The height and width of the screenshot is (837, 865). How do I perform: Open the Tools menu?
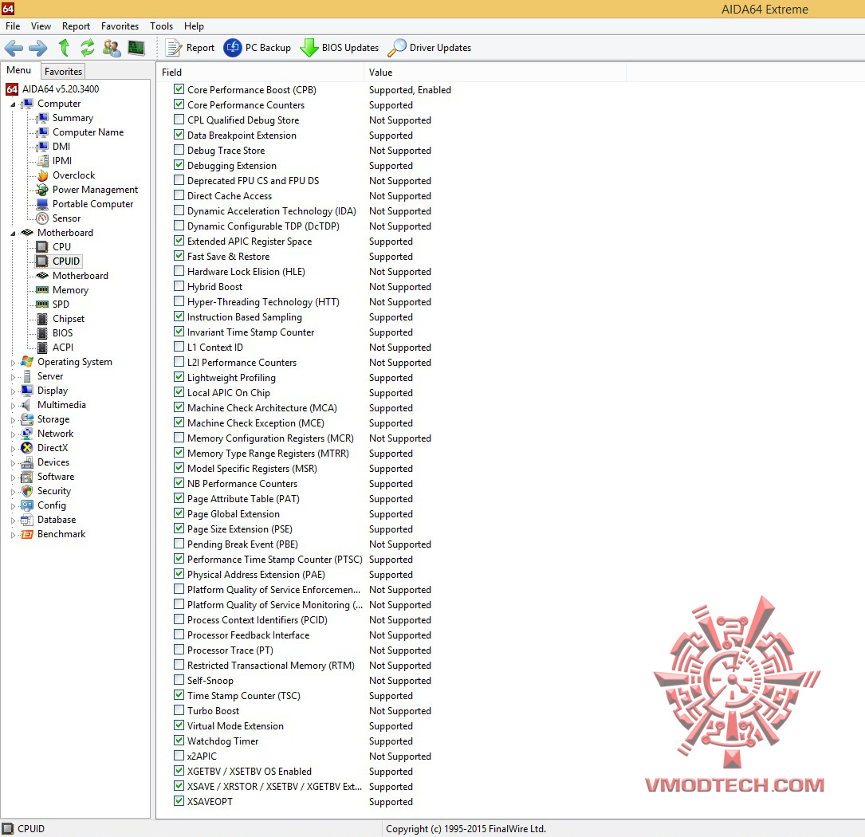161,26
